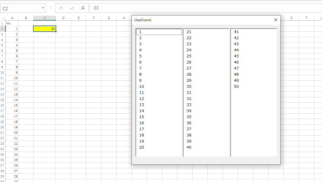
Task: Select item 29 in second listbox
Action: coord(206,80)
